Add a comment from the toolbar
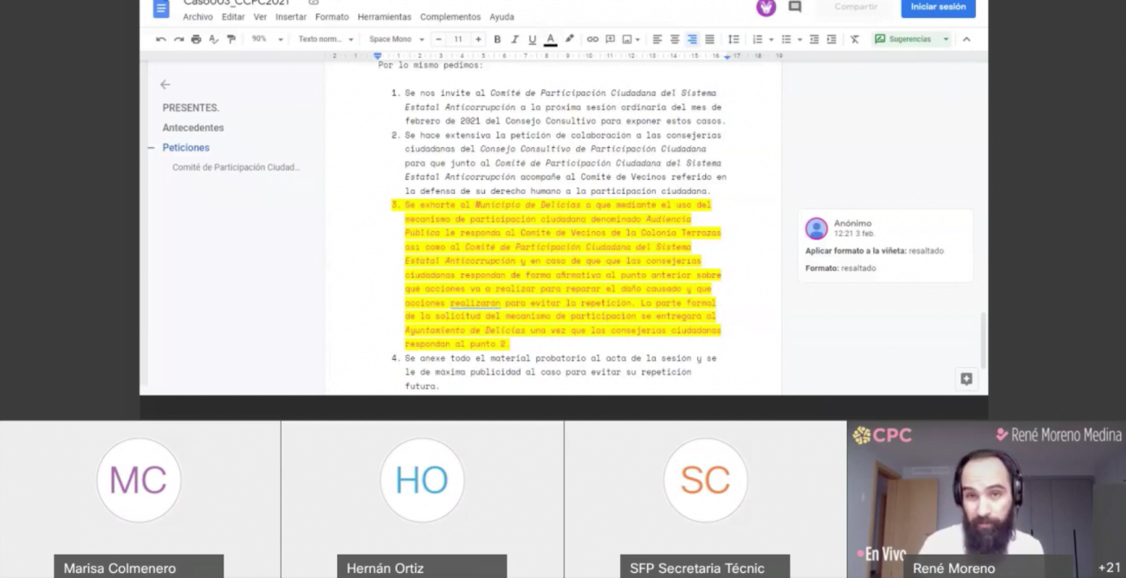The width and height of the screenshot is (1126, 578). [610, 39]
